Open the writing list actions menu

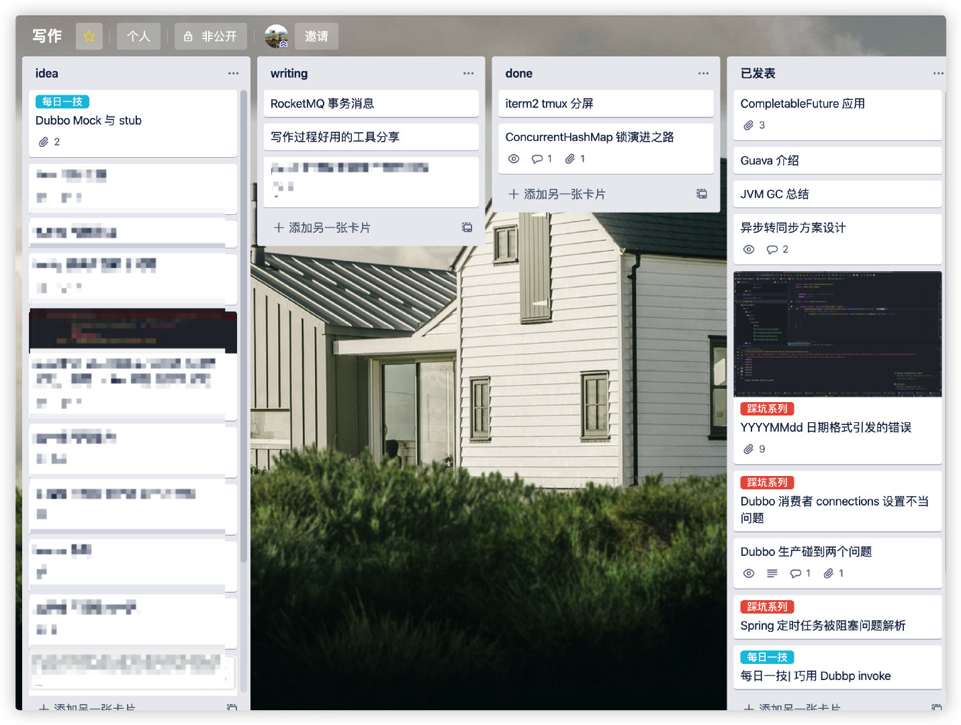tap(468, 73)
